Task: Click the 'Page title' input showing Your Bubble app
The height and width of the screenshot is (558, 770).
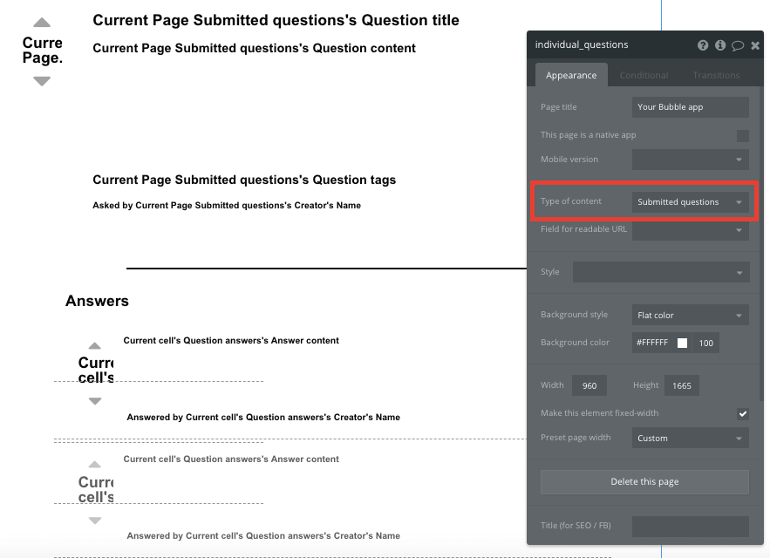Action: click(x=690, y=106)
